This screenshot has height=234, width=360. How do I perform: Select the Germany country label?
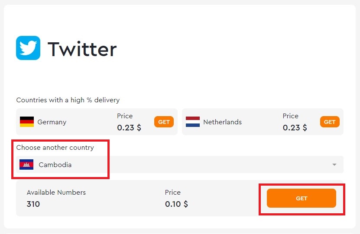[52, 122]
